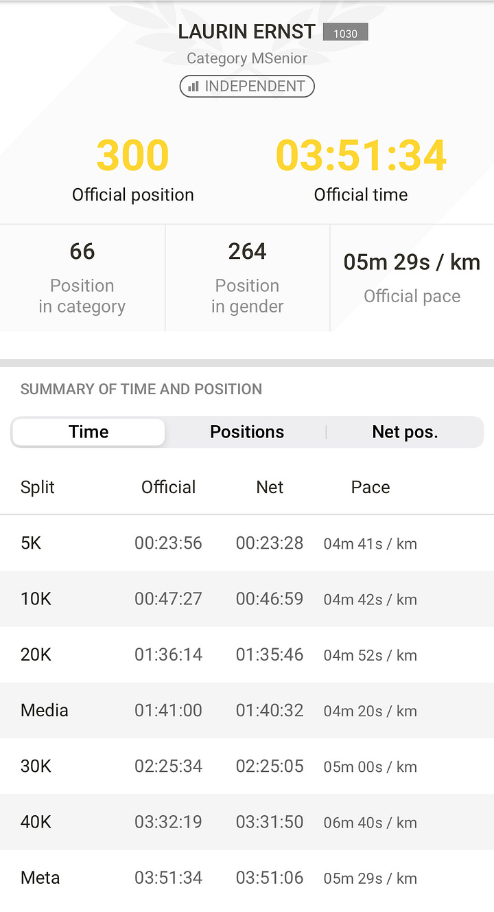Tap official time 03:51:34
494x912 pixels.
pyautogui.click(x=361, y=156)
